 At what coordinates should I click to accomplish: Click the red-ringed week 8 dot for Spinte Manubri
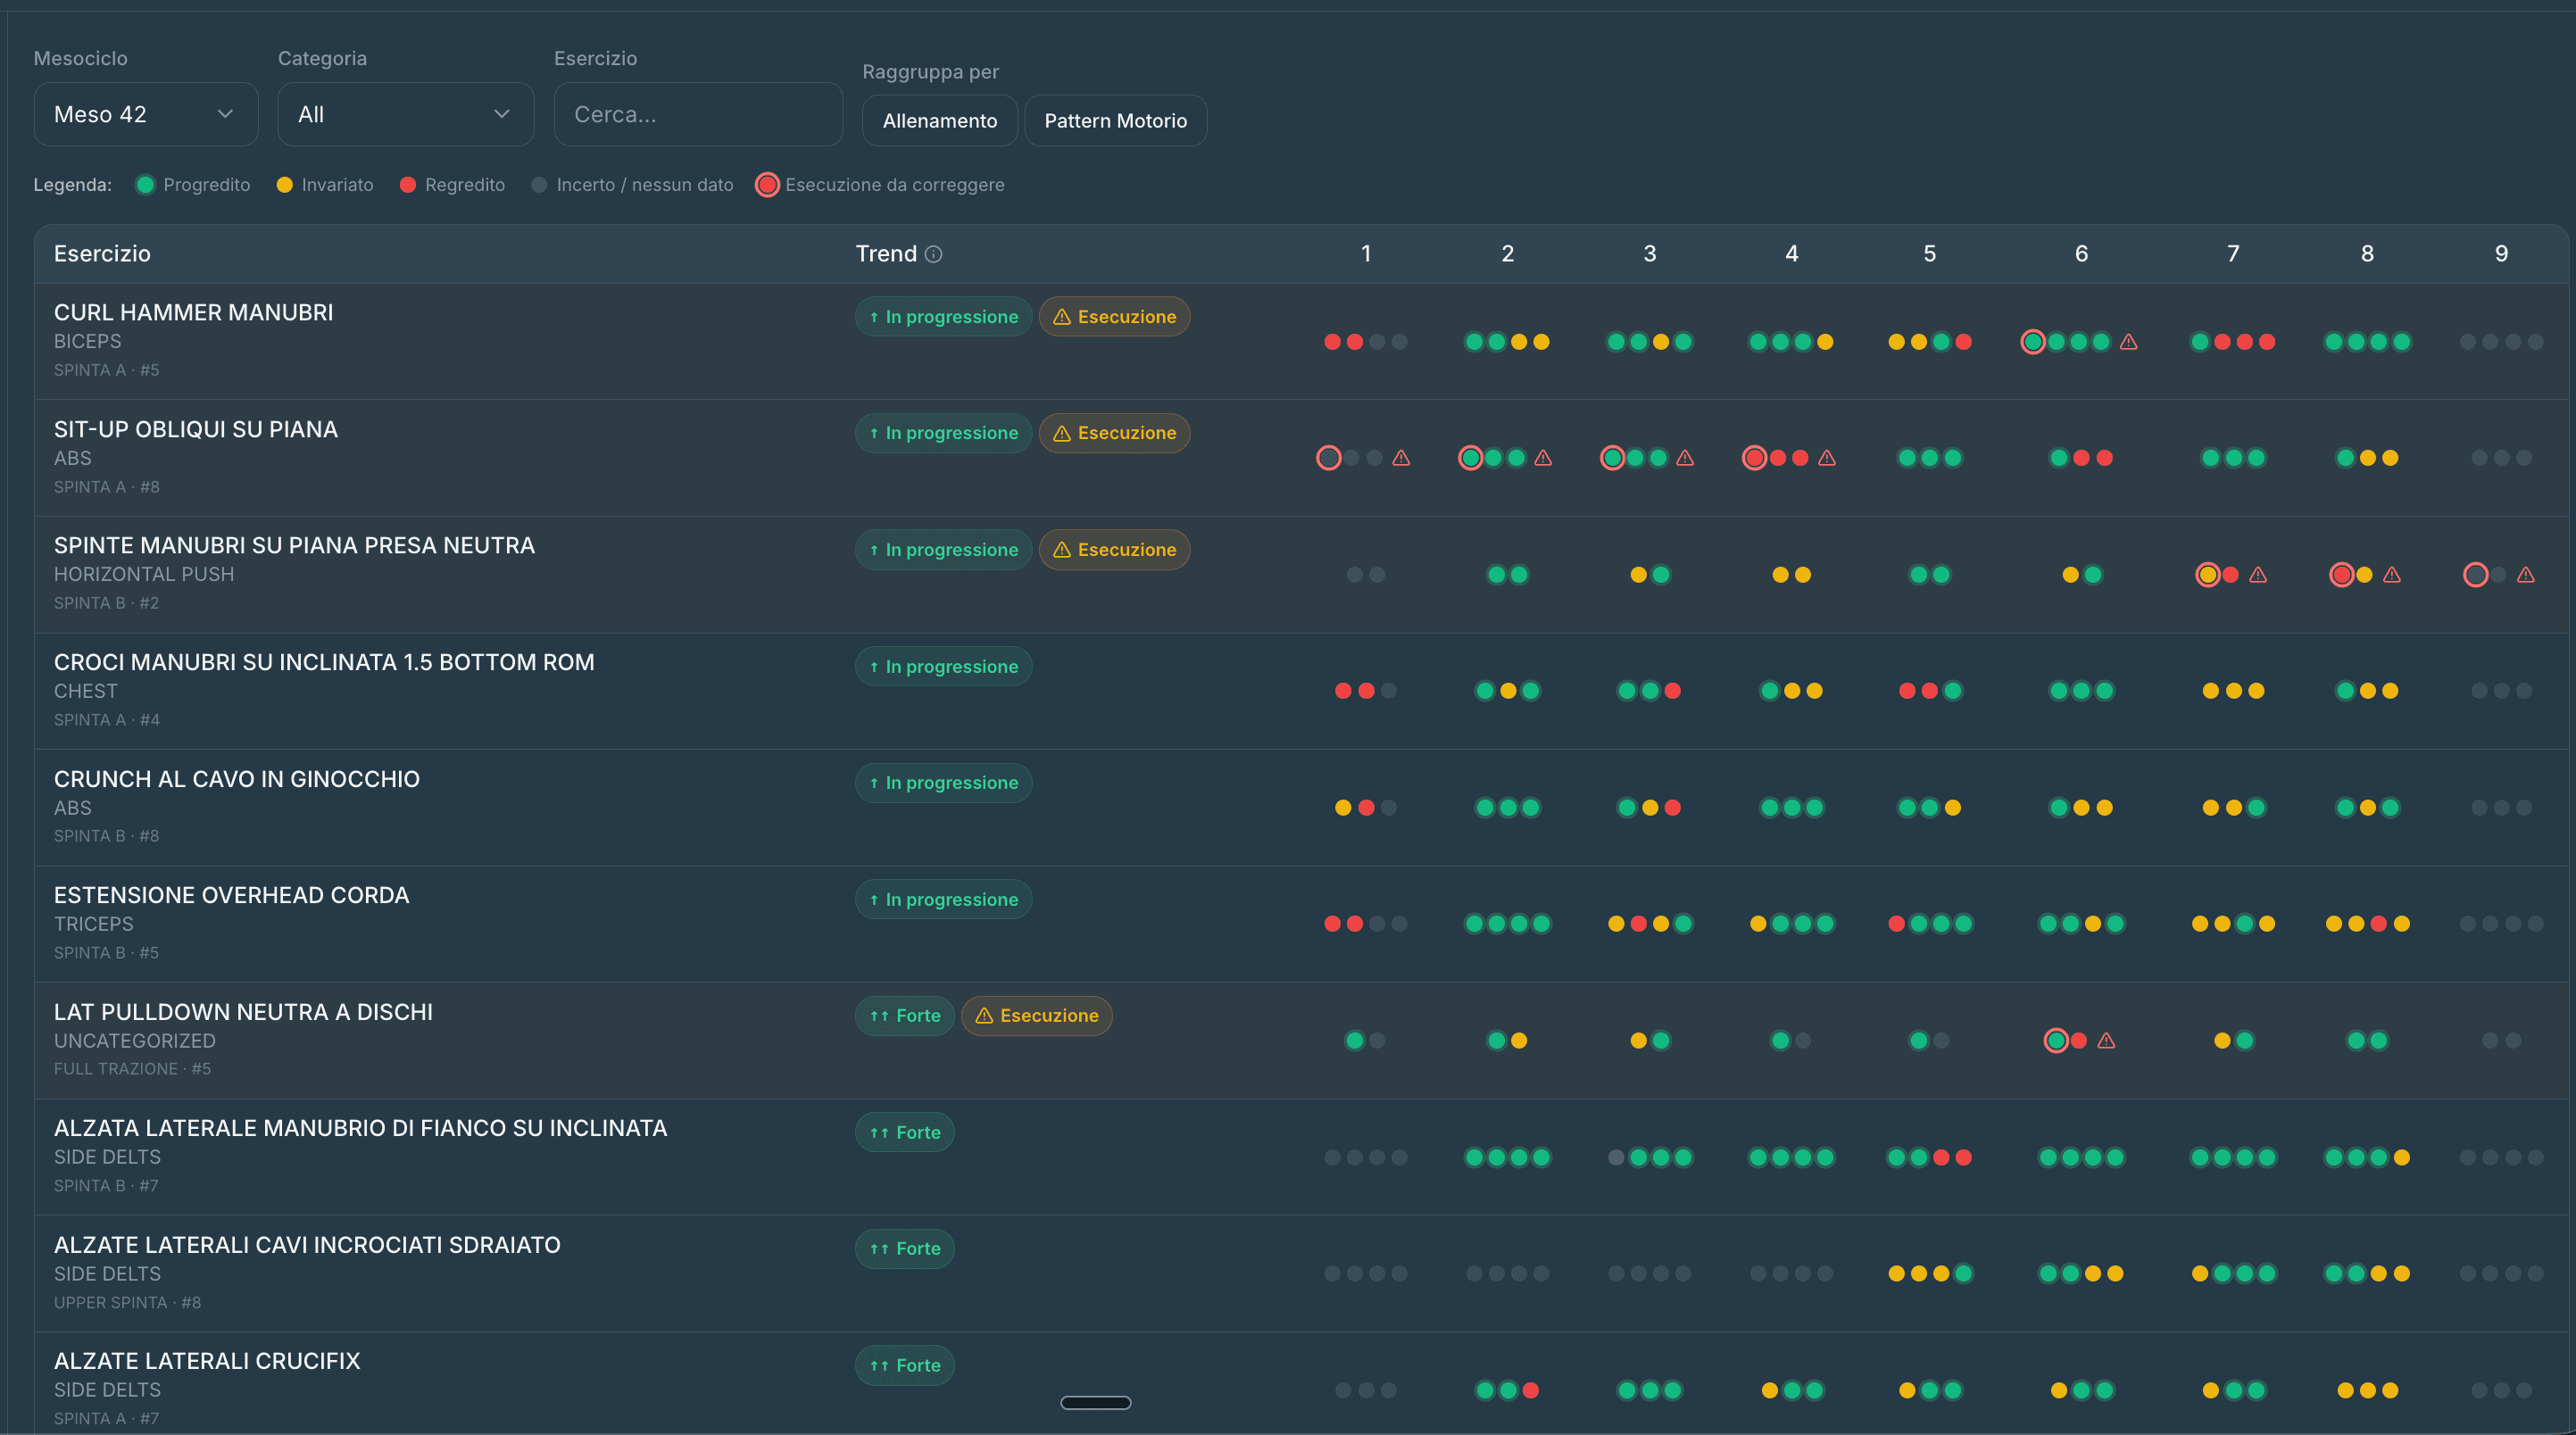[x=2342, y=575]
